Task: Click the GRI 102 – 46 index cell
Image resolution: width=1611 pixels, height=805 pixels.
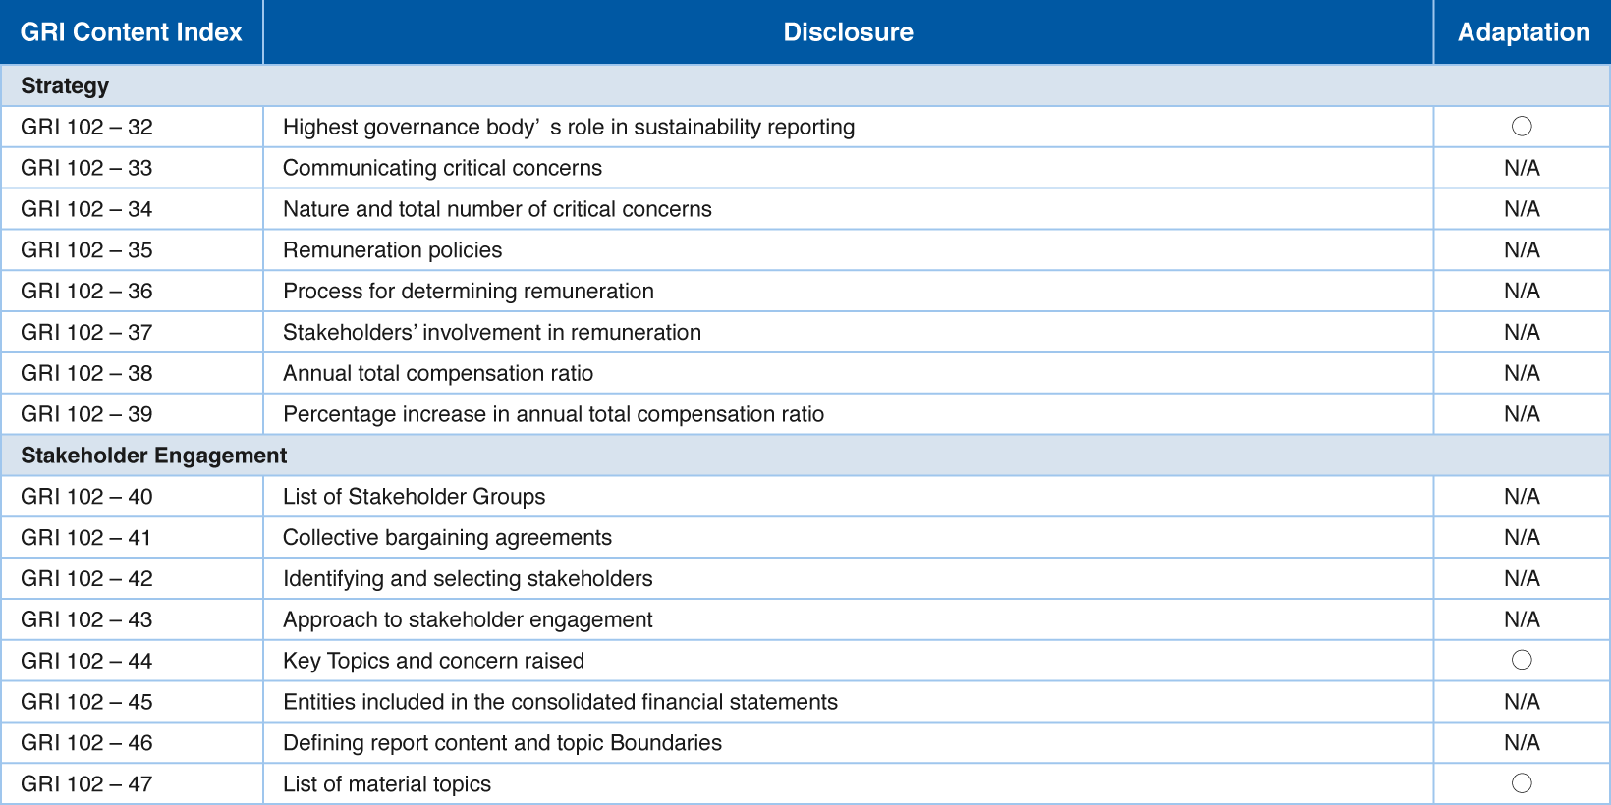Action: [x=87, y=743]
